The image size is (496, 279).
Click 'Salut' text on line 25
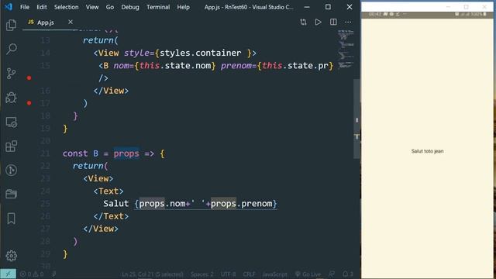click(116, 203)
